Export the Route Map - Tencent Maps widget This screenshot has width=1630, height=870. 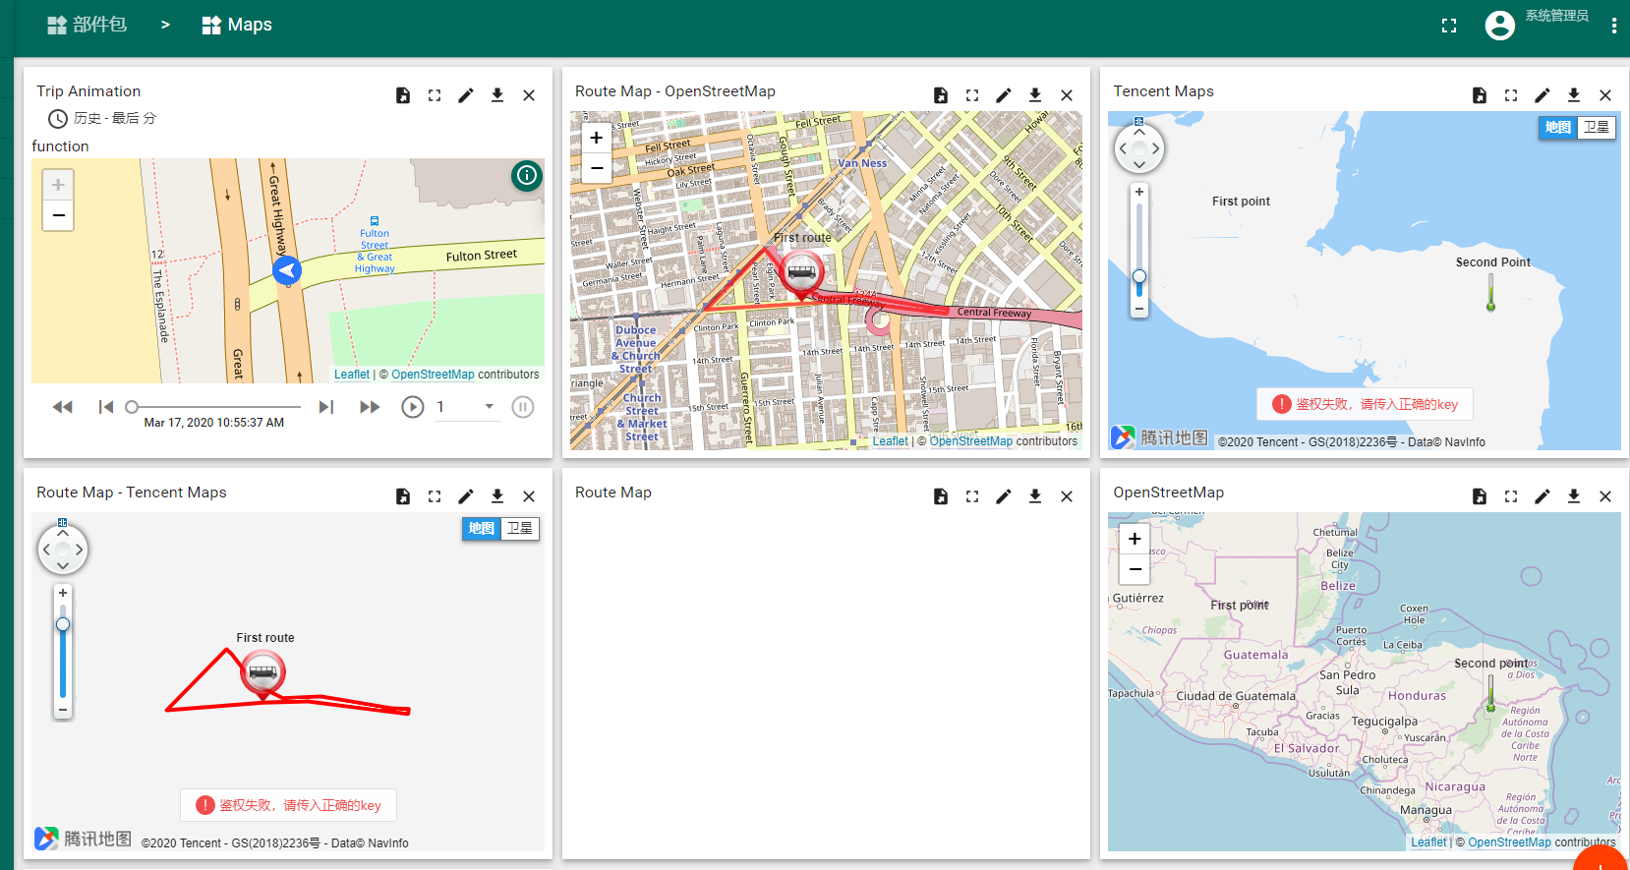403,496
